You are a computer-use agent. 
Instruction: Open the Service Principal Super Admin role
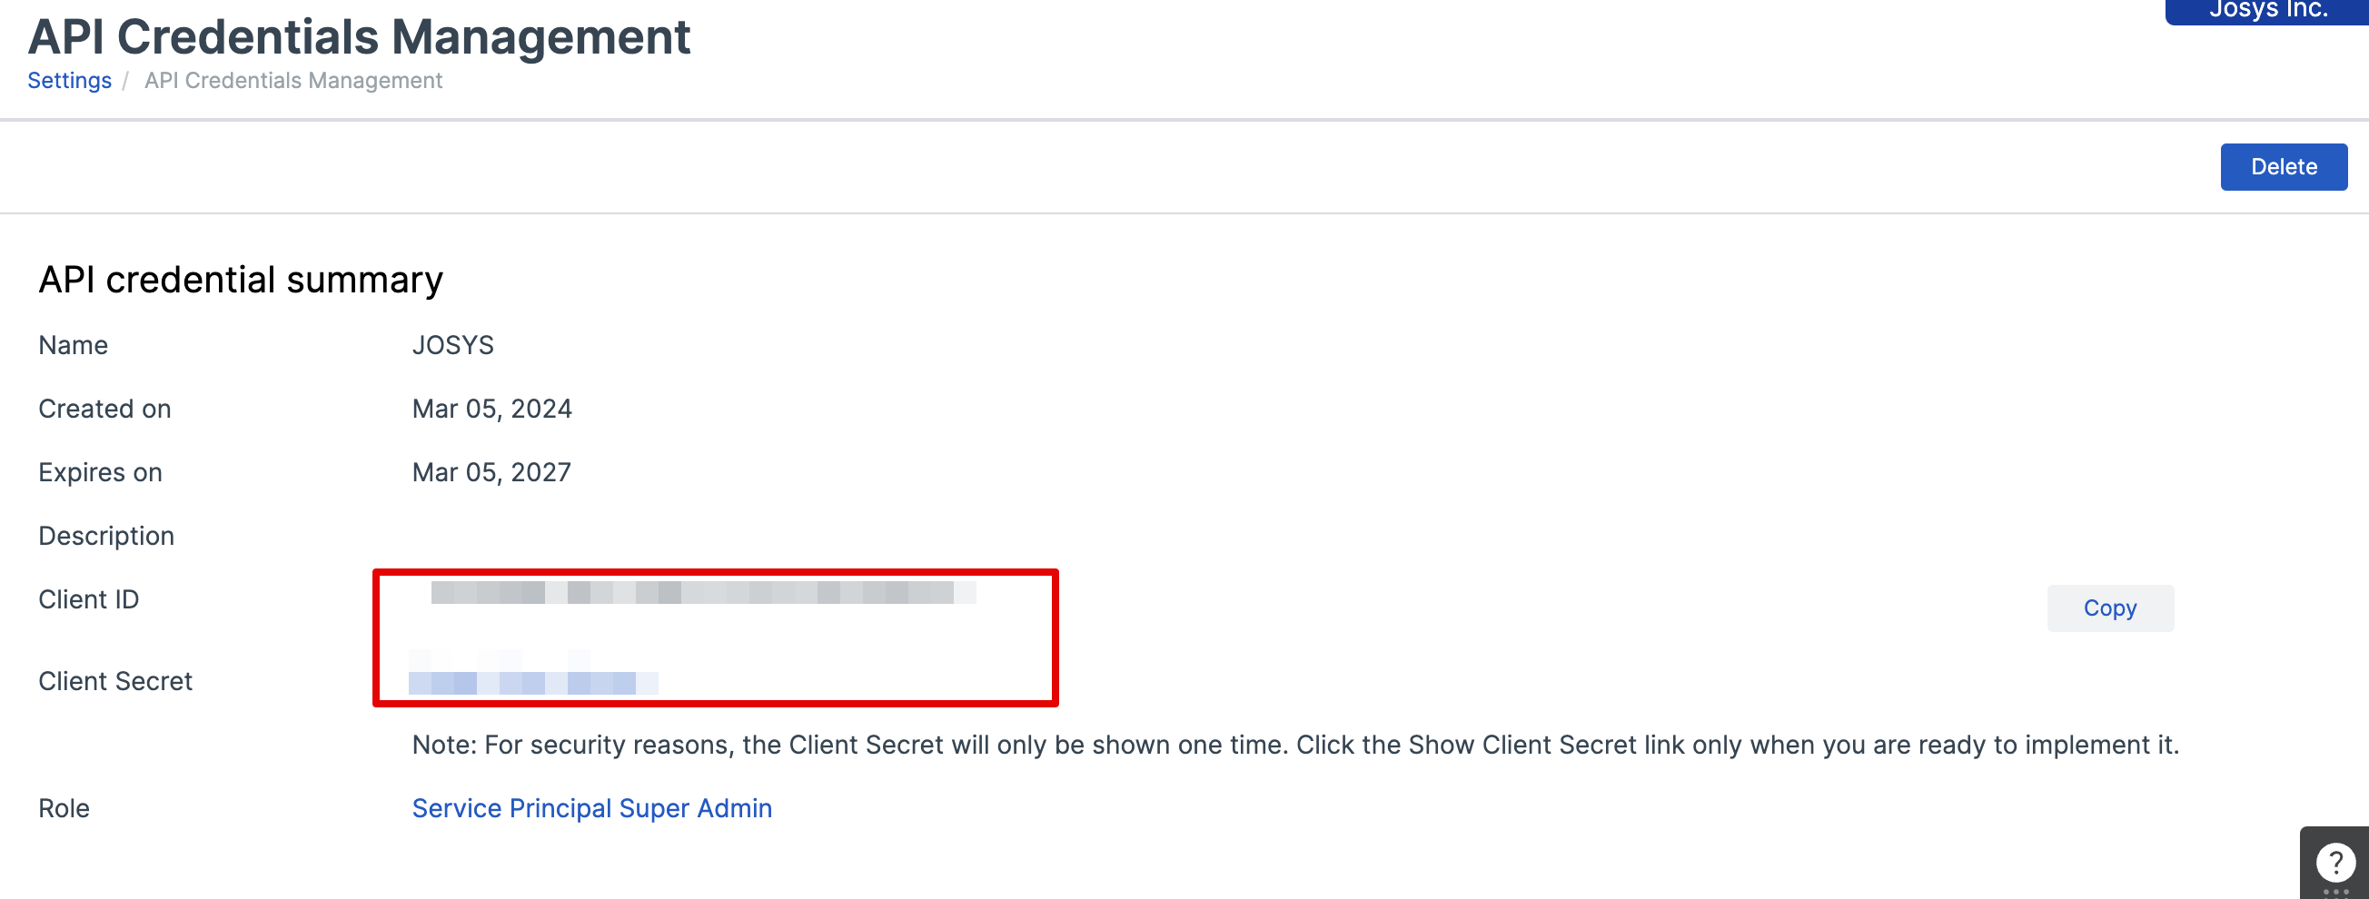[591, 808]
